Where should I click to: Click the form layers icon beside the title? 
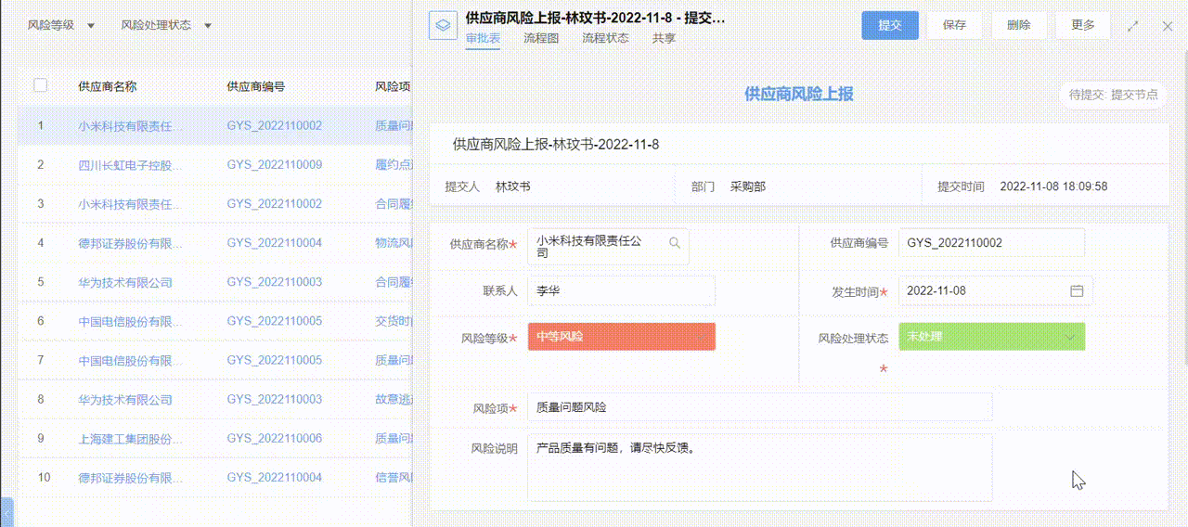point(444,25)
